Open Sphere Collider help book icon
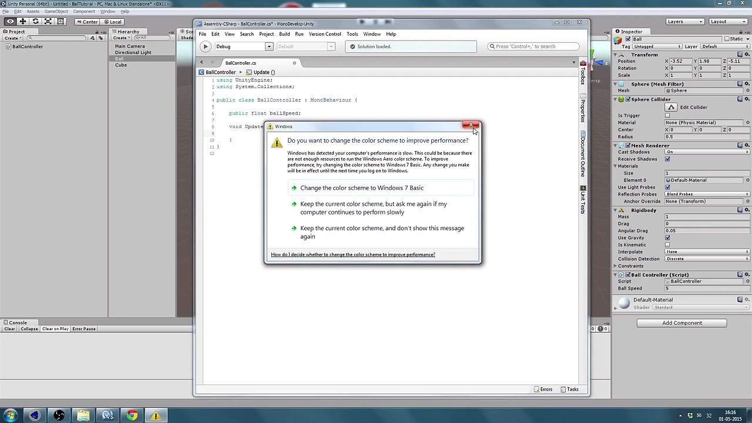Image resolution: width=752 pixels, height=423 pixels. [x=740, y=99]
